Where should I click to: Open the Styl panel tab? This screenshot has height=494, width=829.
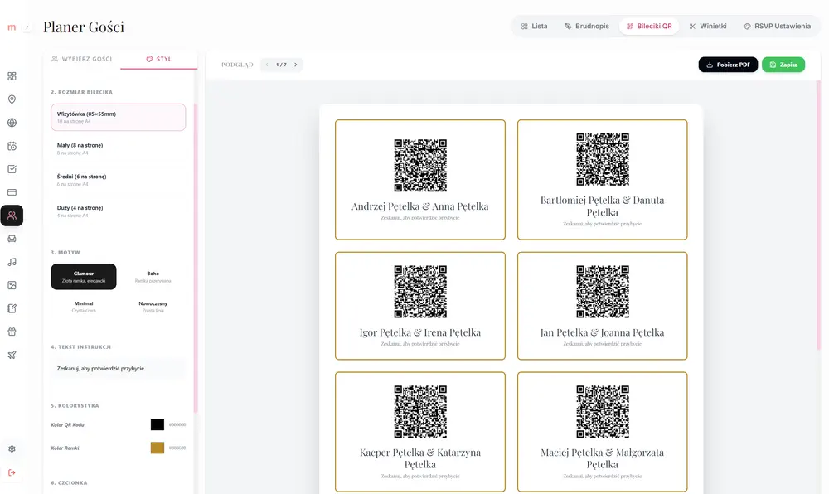pyautogui.click(x=158, y=59)
